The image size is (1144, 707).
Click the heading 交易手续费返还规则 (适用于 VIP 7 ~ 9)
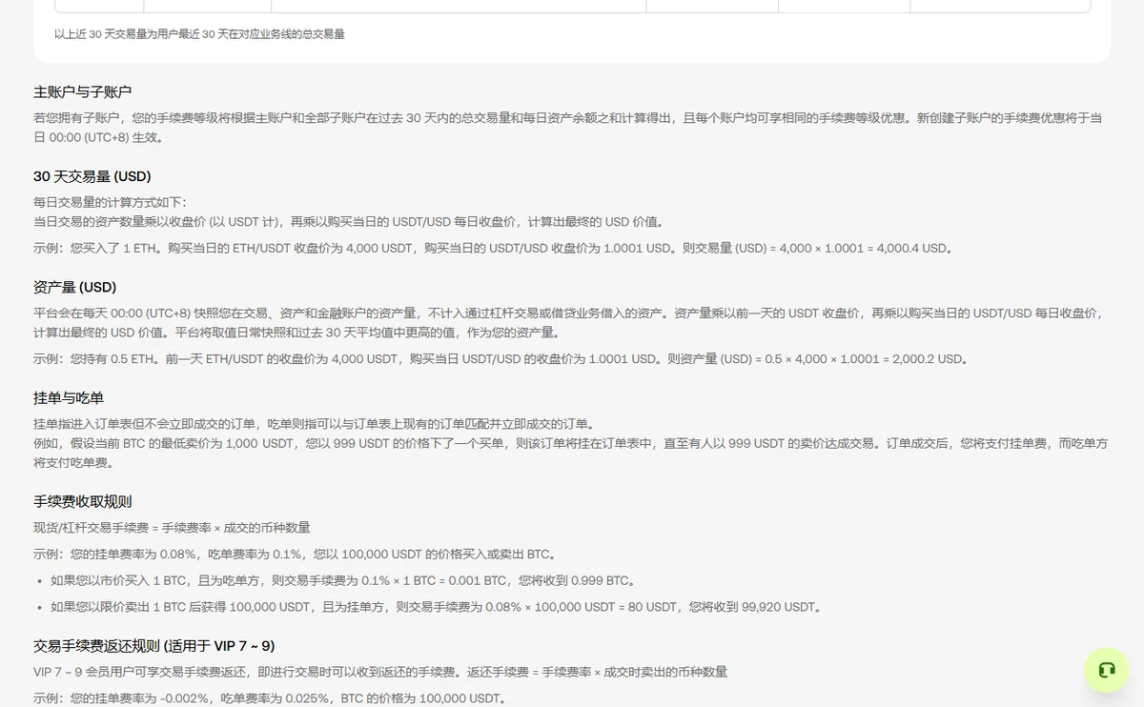(x=154, y=646)
